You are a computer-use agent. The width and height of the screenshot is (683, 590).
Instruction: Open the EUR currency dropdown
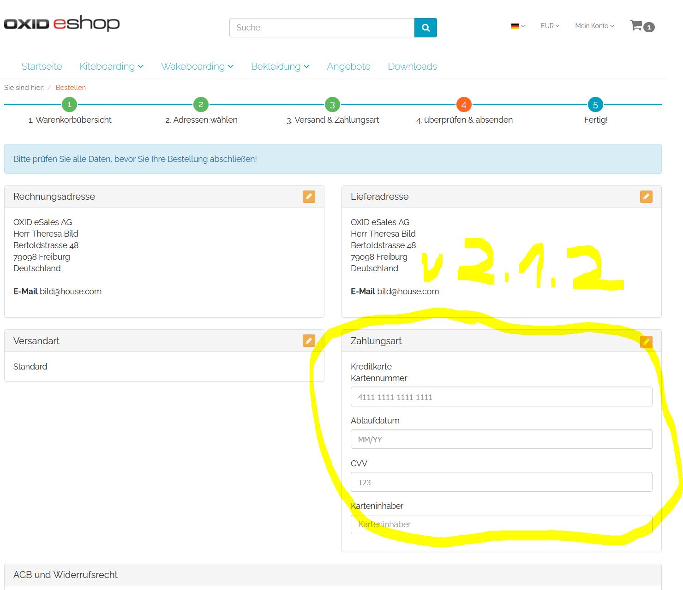550,26
